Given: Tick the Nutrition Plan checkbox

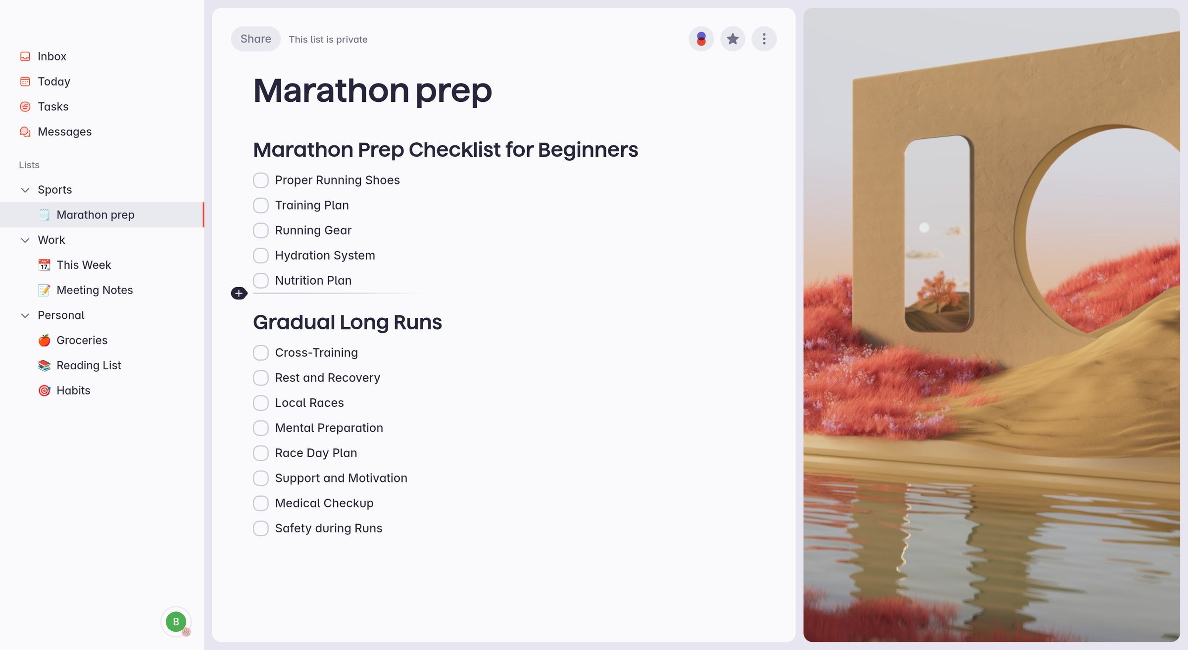Looking at the screenshot, I should [x=261, y=281].
